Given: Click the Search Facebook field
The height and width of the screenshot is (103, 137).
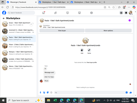Looking at the screenshot, I should point(21,13).
